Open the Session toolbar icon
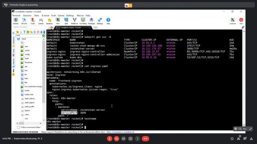This screenshot has width=257, height=144. [x=16, y=21]
